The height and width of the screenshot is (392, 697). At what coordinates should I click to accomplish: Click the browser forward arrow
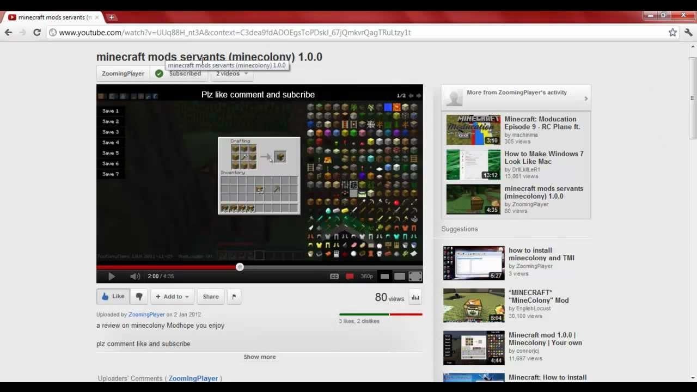pyautogui.click(x=22, y=33)
